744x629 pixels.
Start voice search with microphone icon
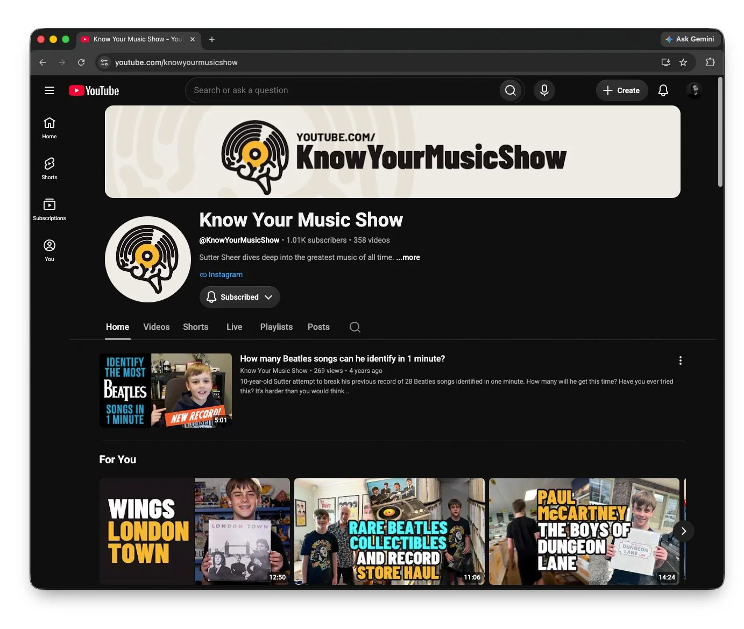tap(544, 90)
